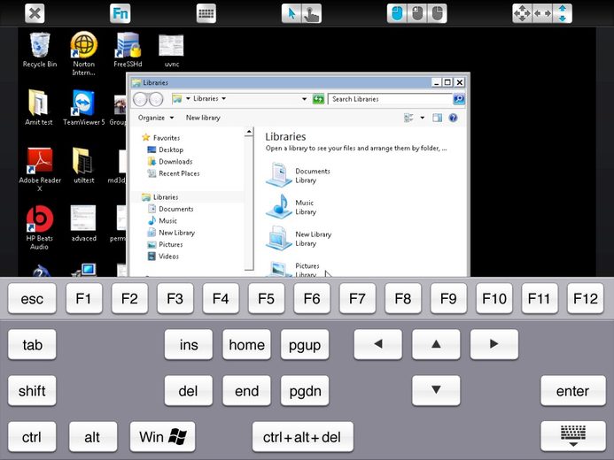Launch TeamViewer 5 from desktop

(x=84, y=107)
